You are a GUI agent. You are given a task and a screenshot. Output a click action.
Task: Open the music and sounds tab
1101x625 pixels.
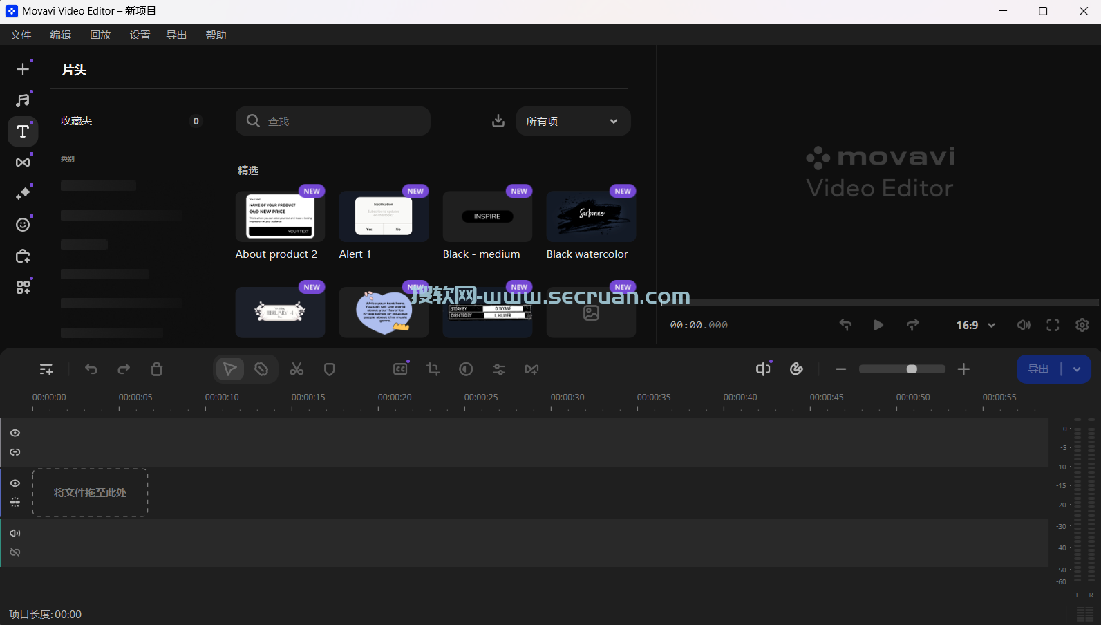(x=23, y=100)
